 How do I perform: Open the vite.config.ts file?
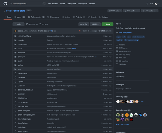click(x=23, y=131)
